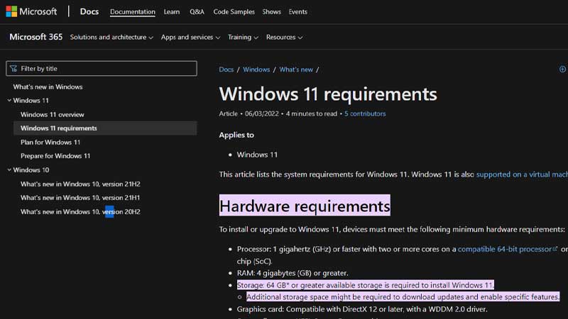The width and height of the screenshot is (568, 319).
Task: Open Prepare for Windows 11
Action: coord(55,156)
